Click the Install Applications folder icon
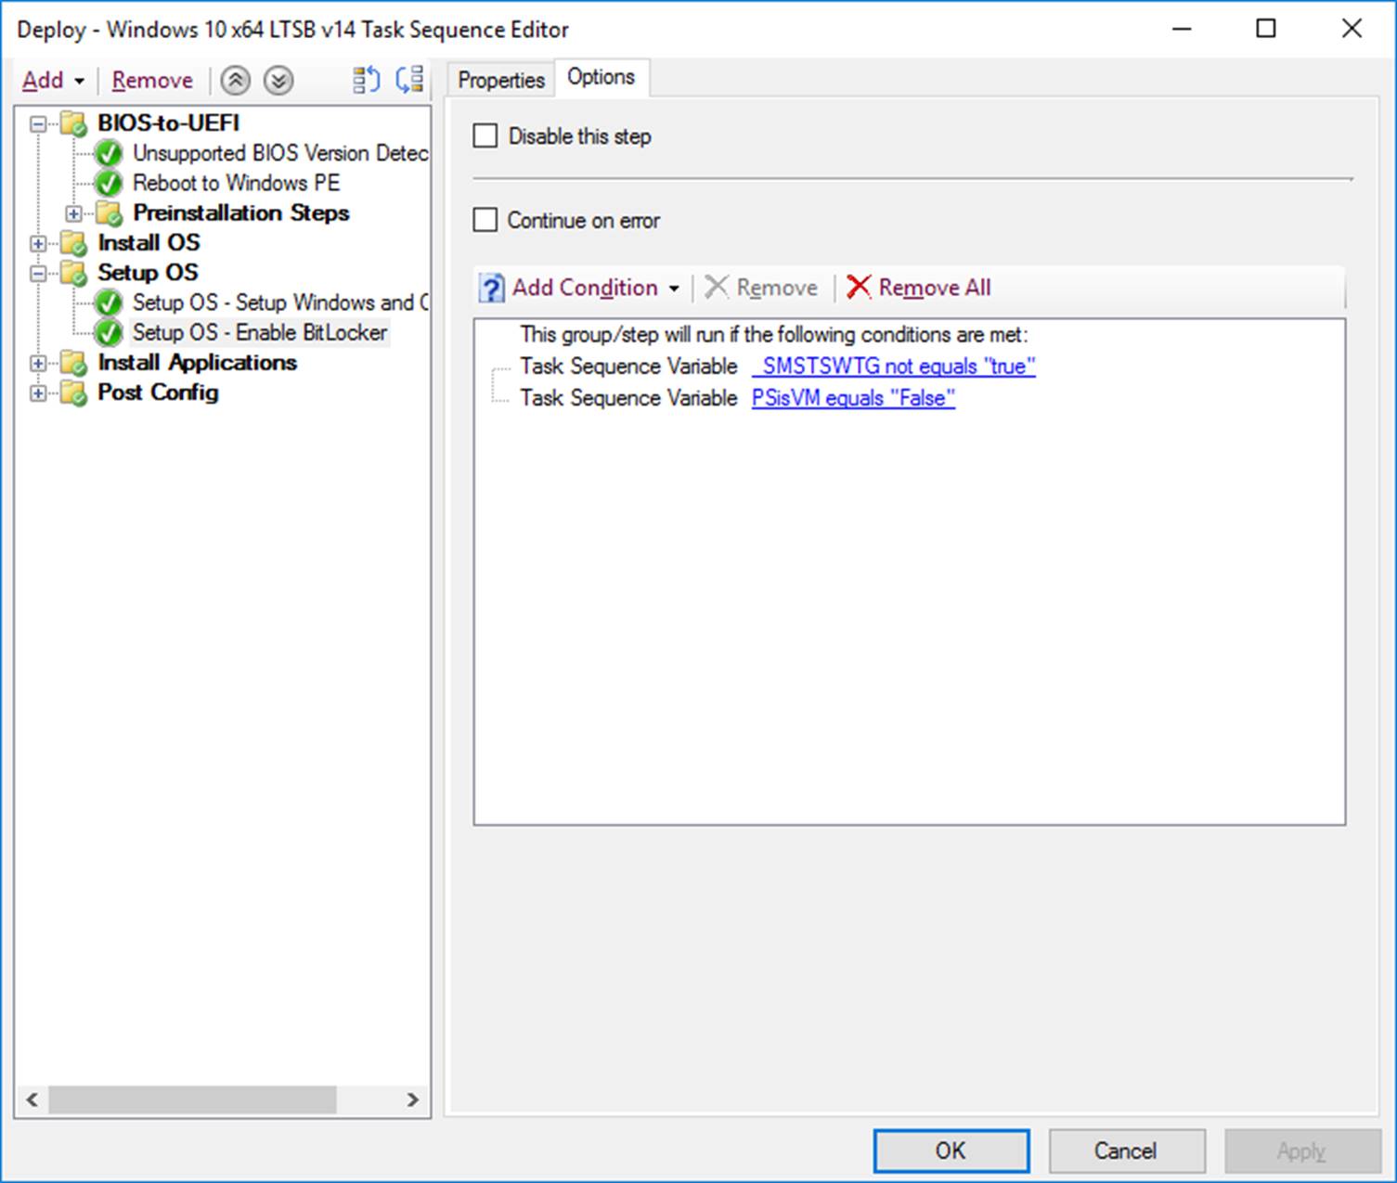1397x1183 pixels. [x=74, y=363]
